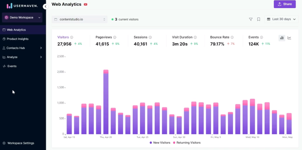Image resolution: width=302 pixels, height=150 pixels.
Task: Click the Events pulse icon
Action: click(4, 66)
